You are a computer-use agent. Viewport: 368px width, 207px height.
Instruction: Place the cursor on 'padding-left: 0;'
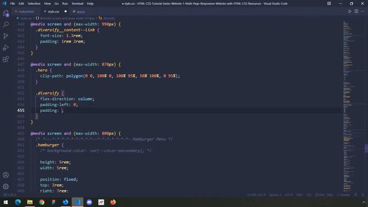tap(59, 105)
